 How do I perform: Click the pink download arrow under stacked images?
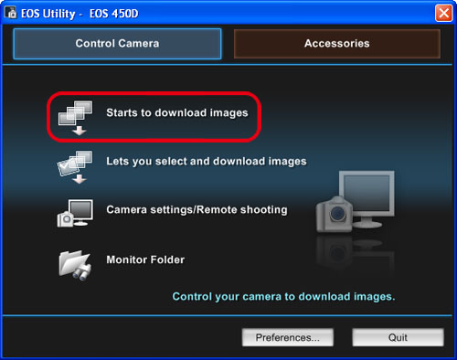point(80,131)
